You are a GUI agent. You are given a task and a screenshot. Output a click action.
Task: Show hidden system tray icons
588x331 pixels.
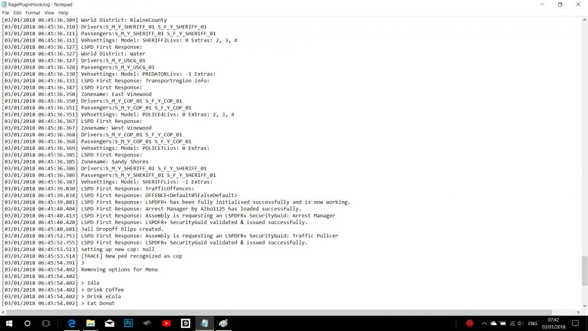[x=484, y=323]
